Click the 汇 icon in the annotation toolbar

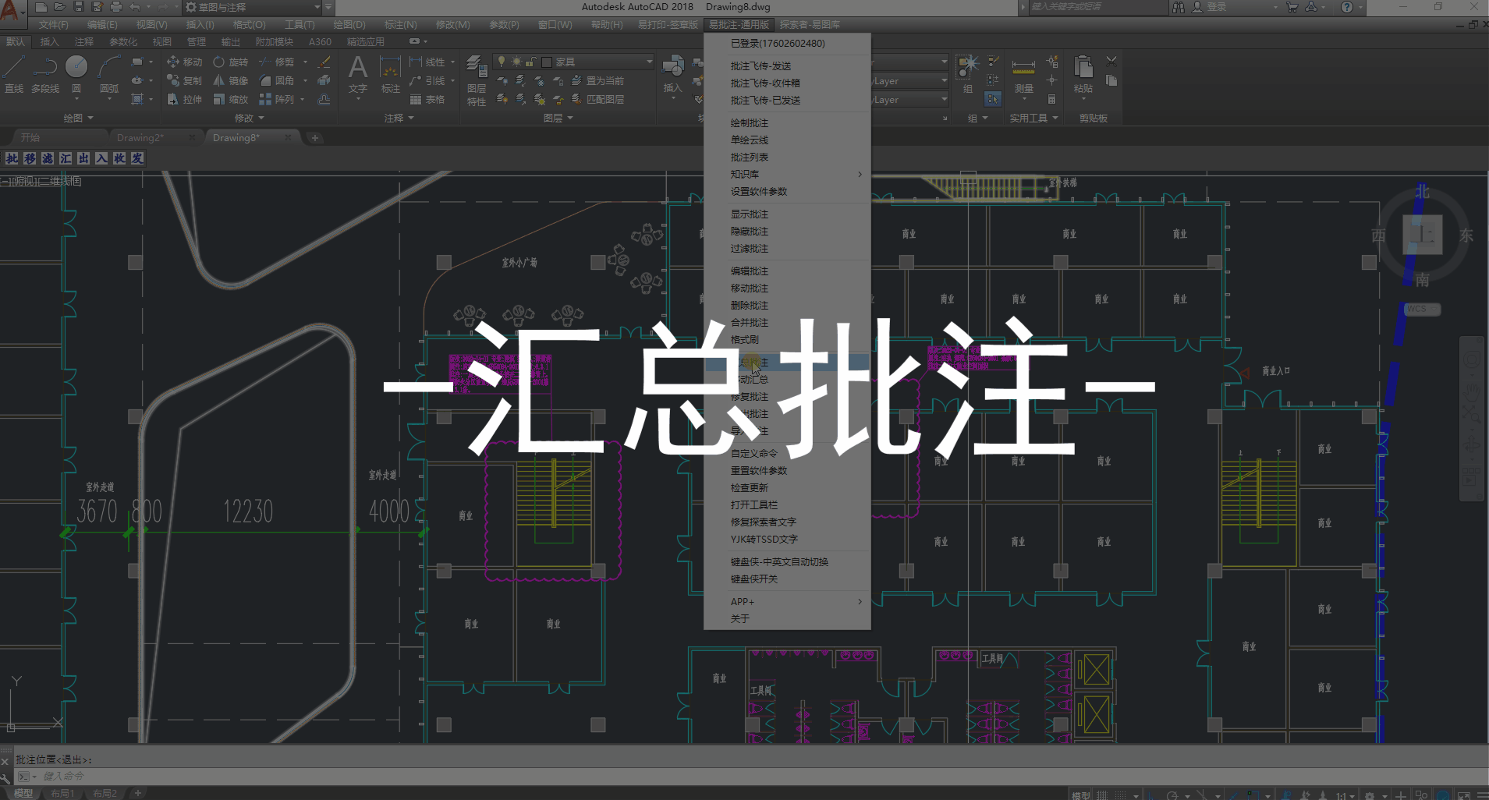coord(66,158)
